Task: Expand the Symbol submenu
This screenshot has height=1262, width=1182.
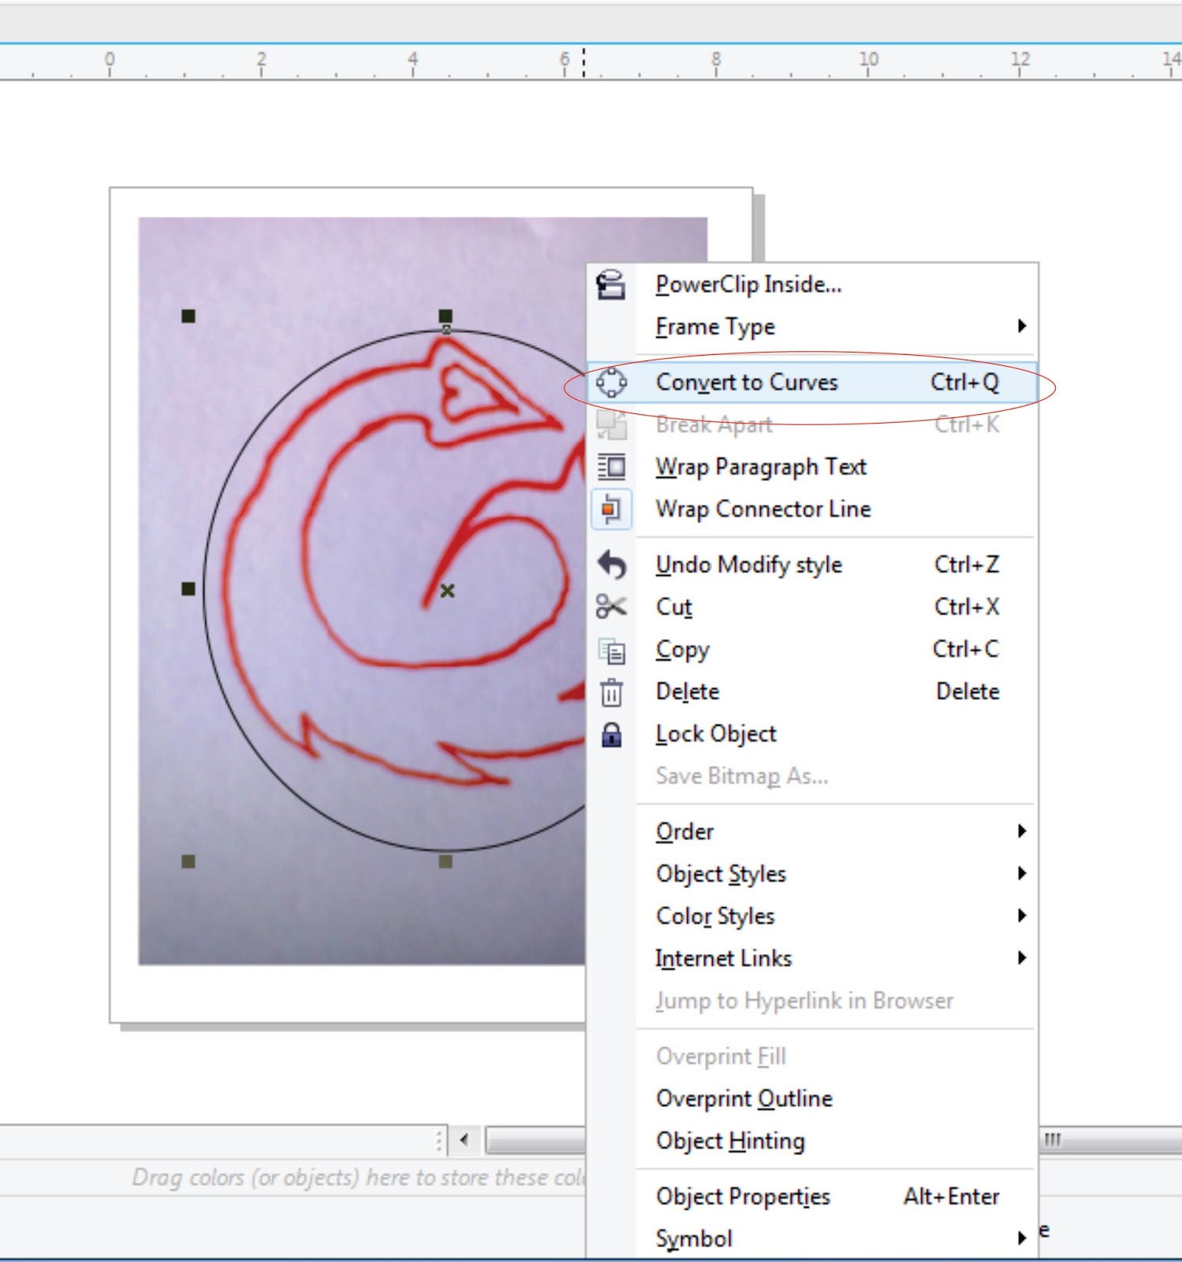Action: coord(812,1239)
